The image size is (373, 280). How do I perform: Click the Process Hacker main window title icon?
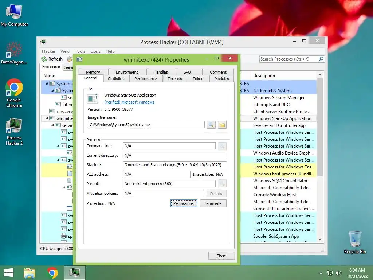43,42
